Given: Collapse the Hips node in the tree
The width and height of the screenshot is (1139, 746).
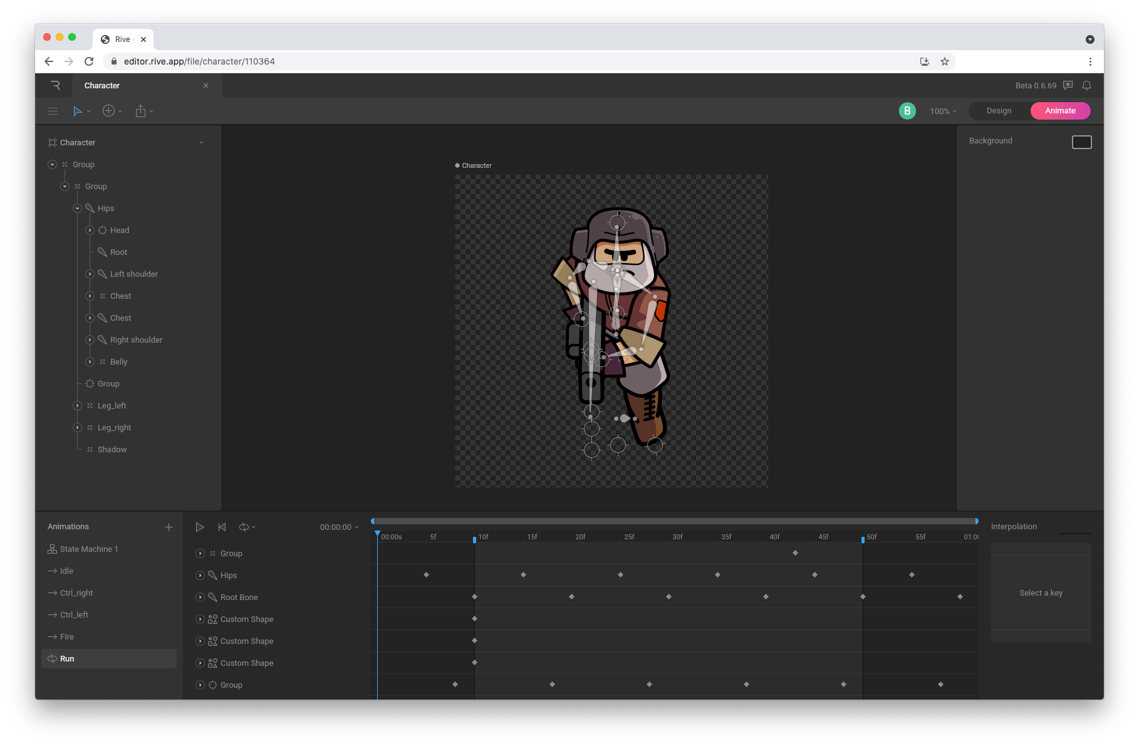Looking at the screenshot, I should [77, 208].
